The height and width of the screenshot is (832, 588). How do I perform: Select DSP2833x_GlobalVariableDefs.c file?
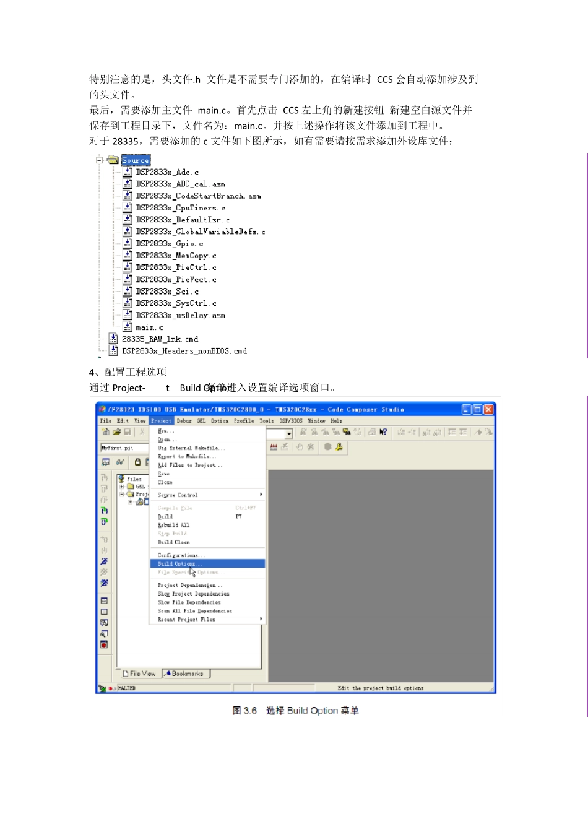201,232
